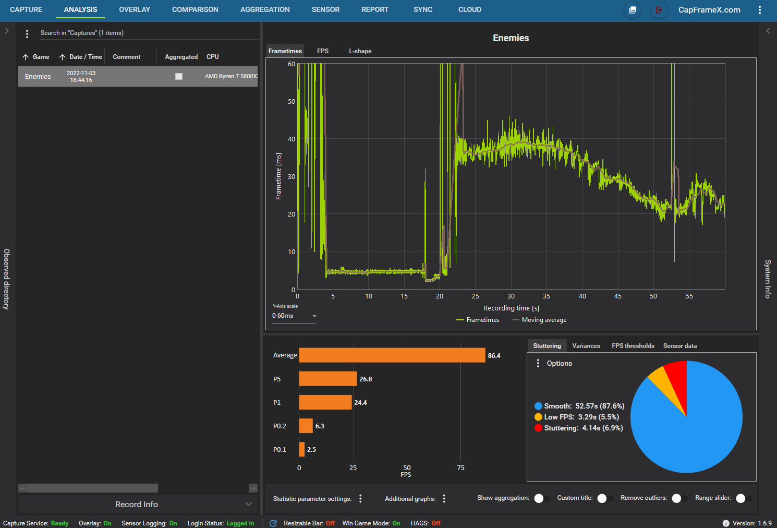Click the Aggregated column header

tap(181, 57)
